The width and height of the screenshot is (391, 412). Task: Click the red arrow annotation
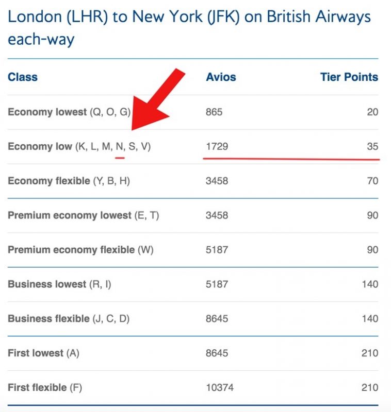155,101
